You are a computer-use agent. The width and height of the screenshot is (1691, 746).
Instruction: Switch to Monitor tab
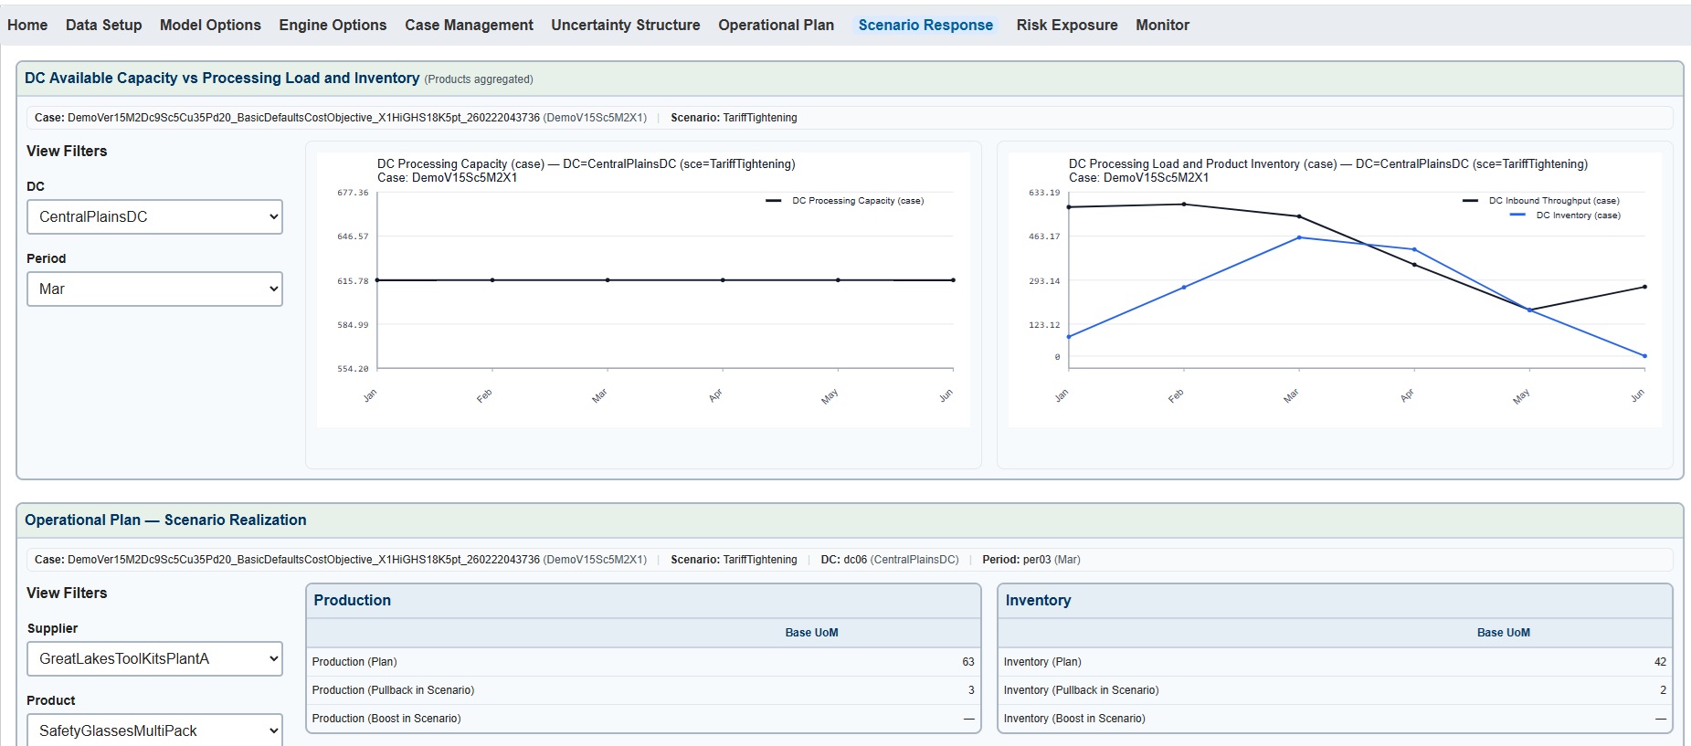1162,25
